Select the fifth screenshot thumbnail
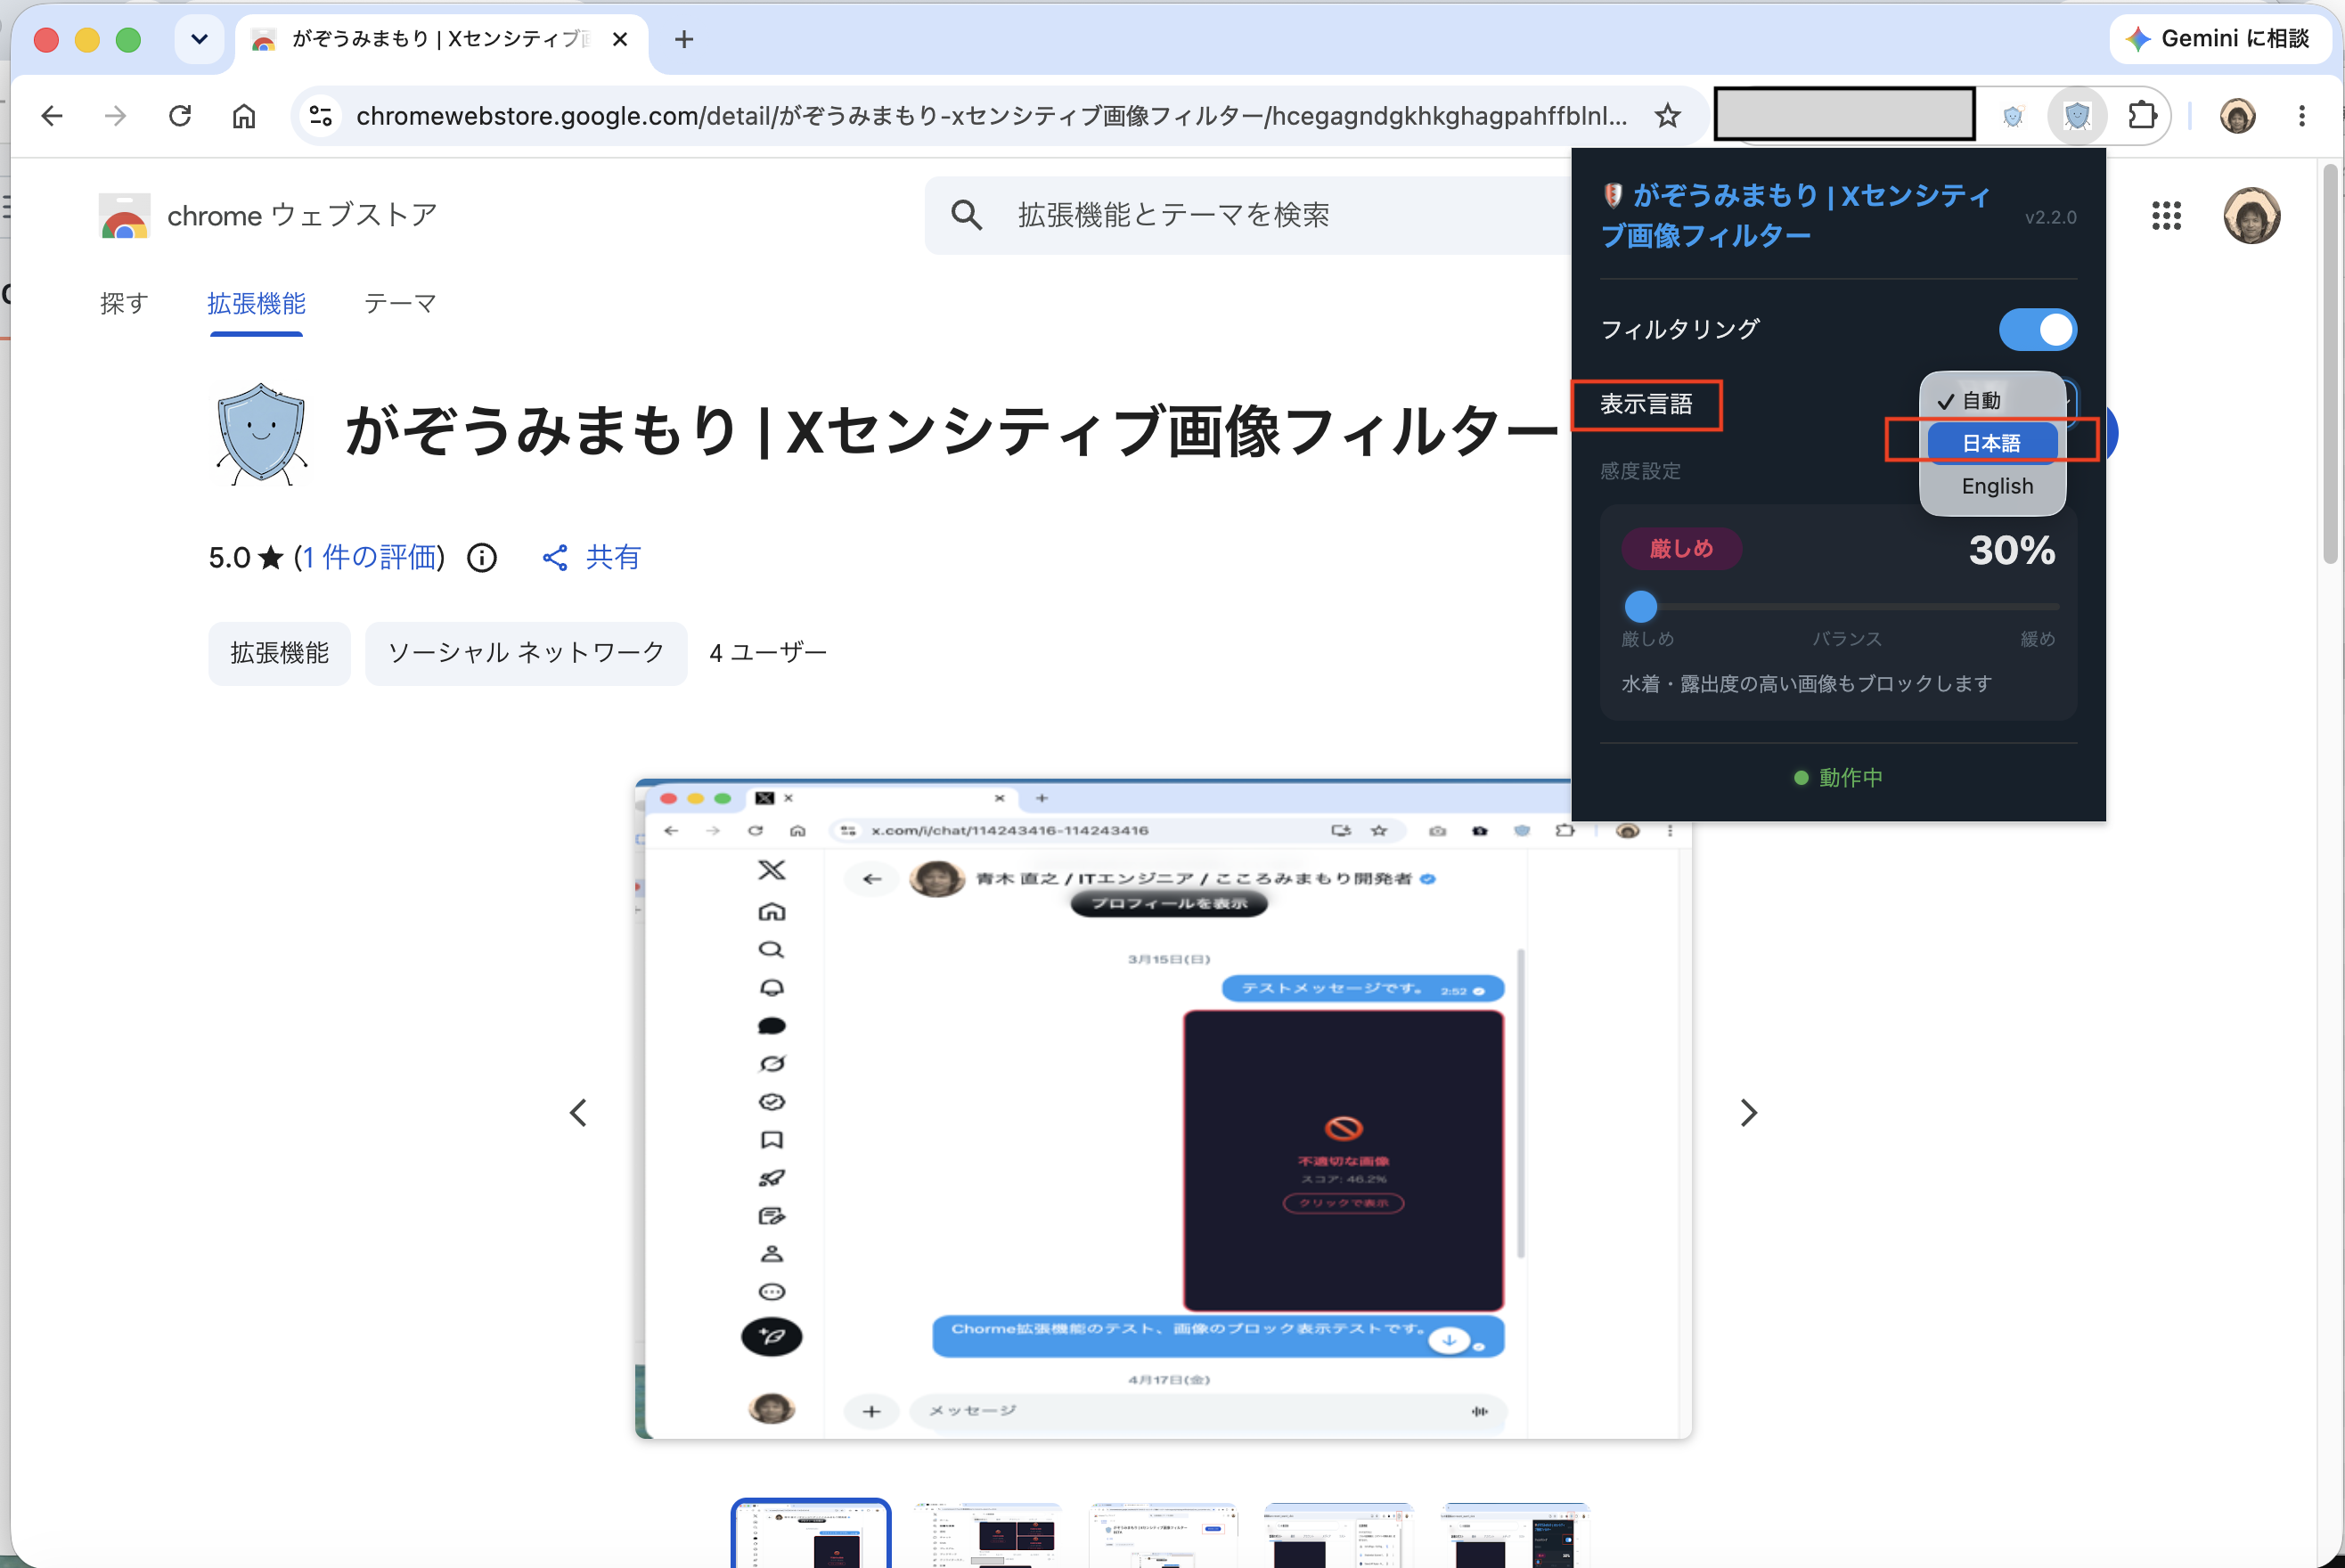 [x=1515, y=1534]
